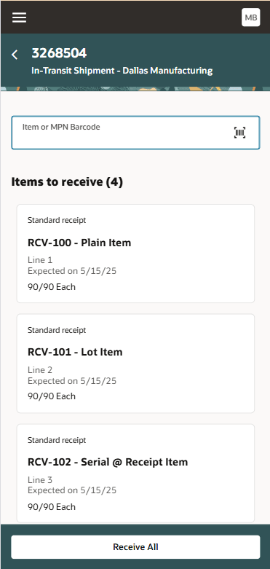Select the Line 2 label
The image size is (270, 569).
coord(40,370)
